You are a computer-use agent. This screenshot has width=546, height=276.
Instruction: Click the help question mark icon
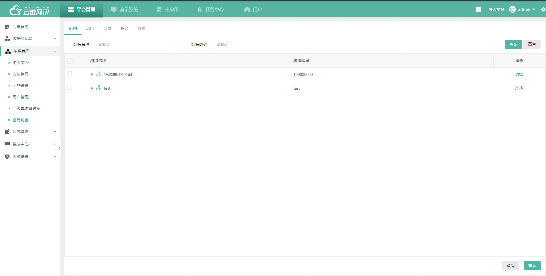(x=543, y=9)
